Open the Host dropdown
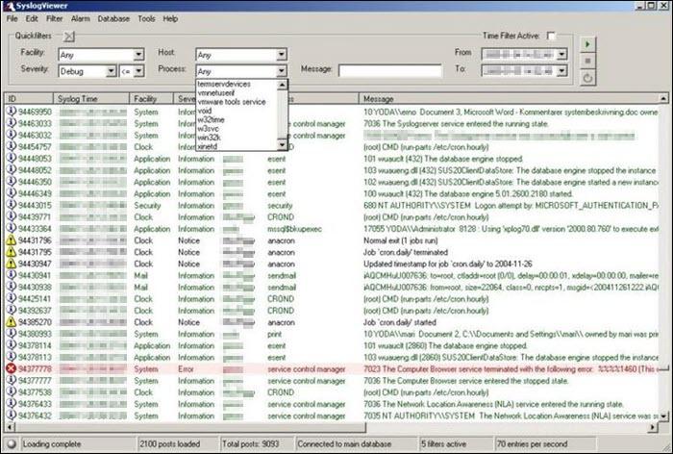Image resolution: width=673 pixels, height=454 pixels. click(281, 55)
